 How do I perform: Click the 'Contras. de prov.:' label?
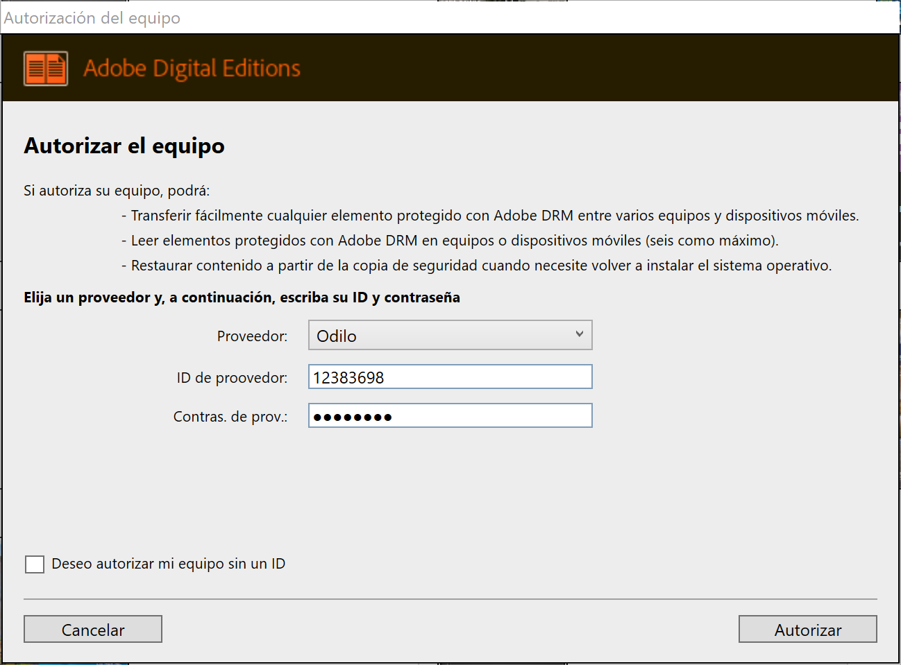tap(230, 417)
